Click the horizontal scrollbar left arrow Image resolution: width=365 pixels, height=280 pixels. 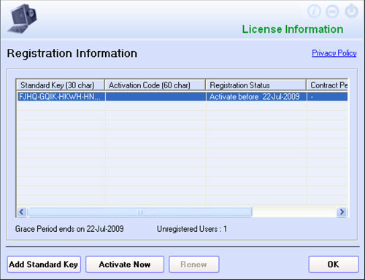(22, 211)
